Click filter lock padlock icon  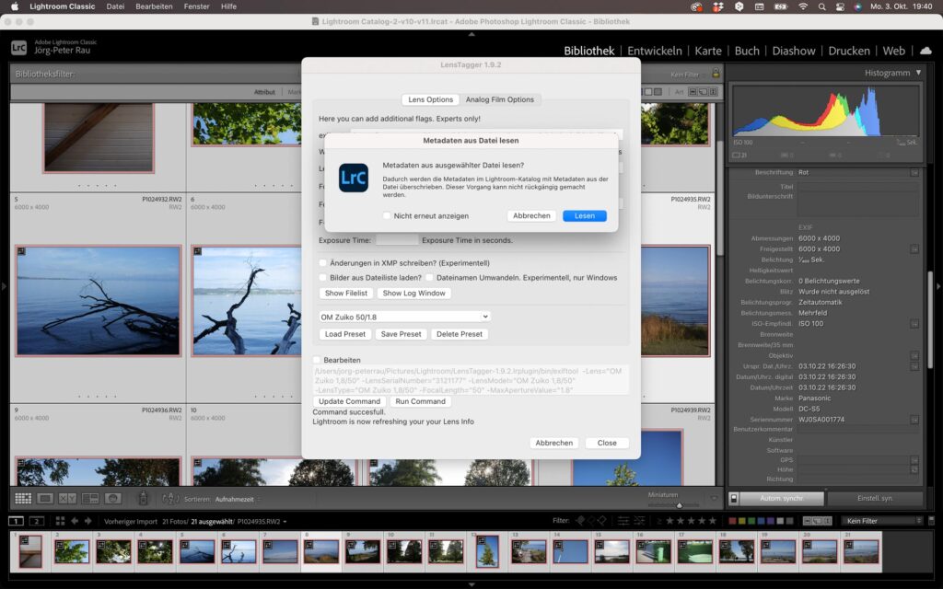(716, 74)
